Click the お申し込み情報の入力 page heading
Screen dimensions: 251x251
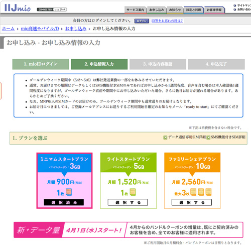[53, 43]
